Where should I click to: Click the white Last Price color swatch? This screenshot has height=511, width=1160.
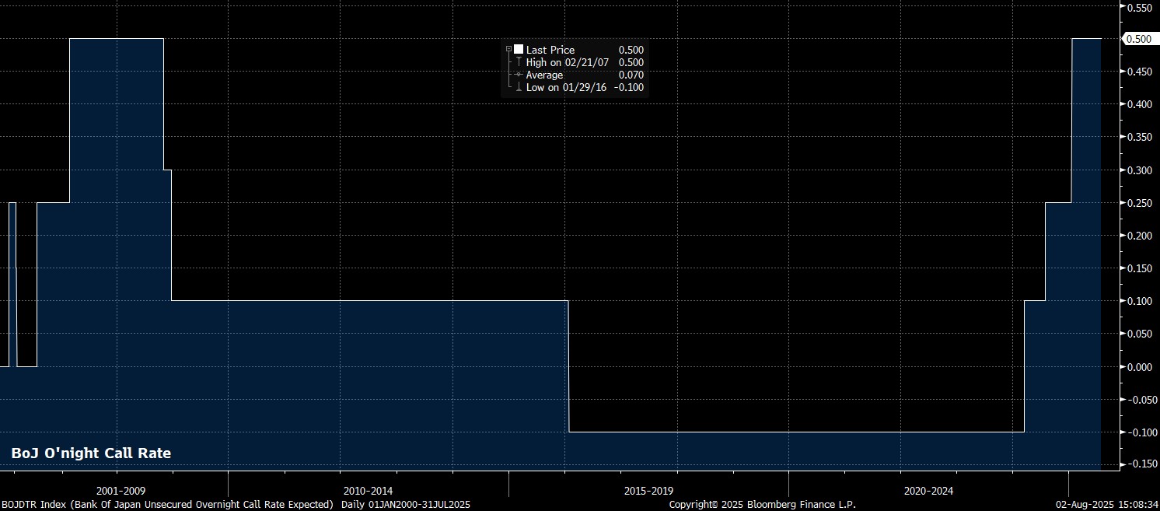[x=519, y=49]
